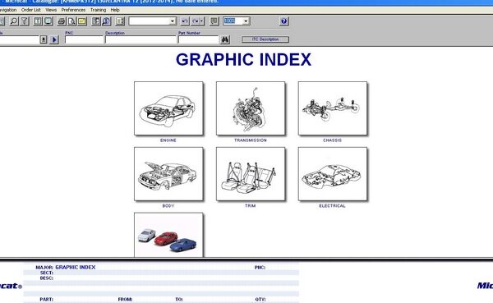Open the colored cars thumbnail

[168, 235]
